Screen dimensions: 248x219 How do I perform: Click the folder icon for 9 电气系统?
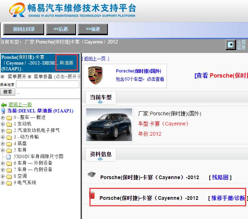point(9,183)
